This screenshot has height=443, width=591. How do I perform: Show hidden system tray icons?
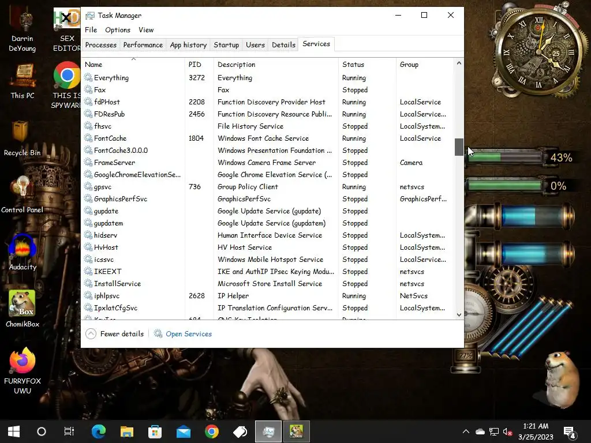466,431
